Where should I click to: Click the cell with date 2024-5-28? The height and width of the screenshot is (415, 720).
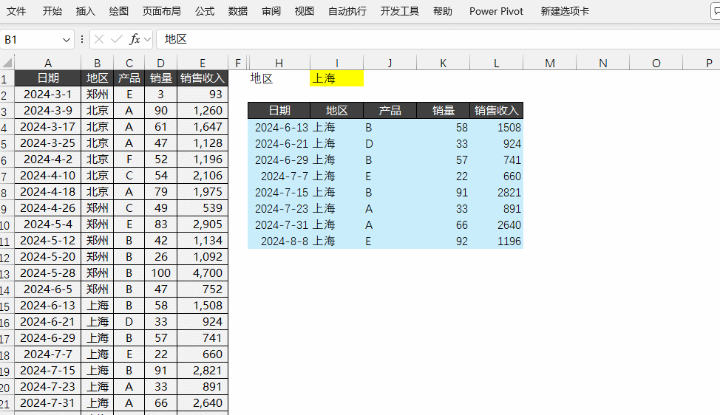coord(48,273)
